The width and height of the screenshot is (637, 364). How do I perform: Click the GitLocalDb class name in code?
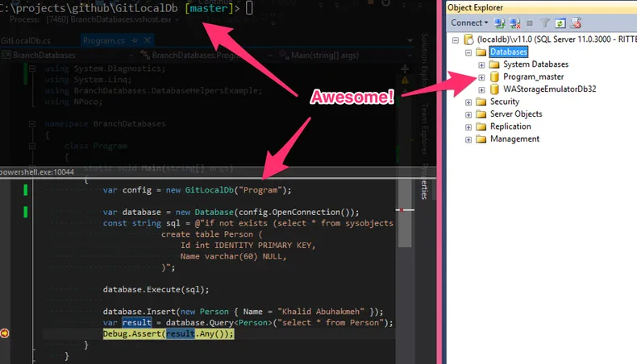(209, 190)
